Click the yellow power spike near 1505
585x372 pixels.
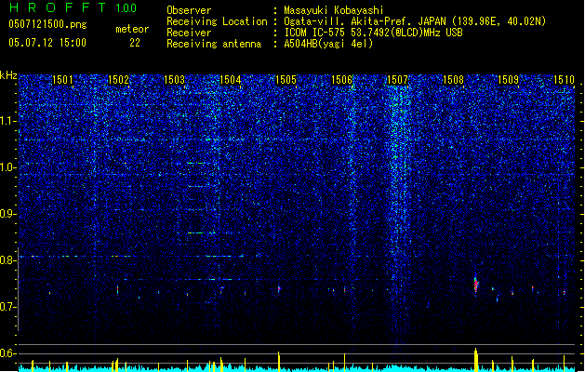tap(279, 362)
